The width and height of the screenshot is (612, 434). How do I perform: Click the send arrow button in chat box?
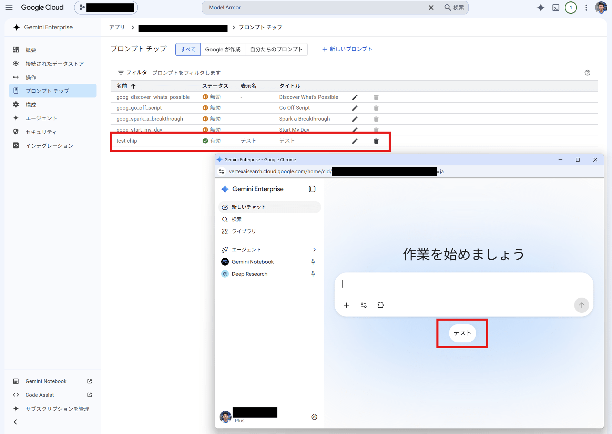[582, 305]
